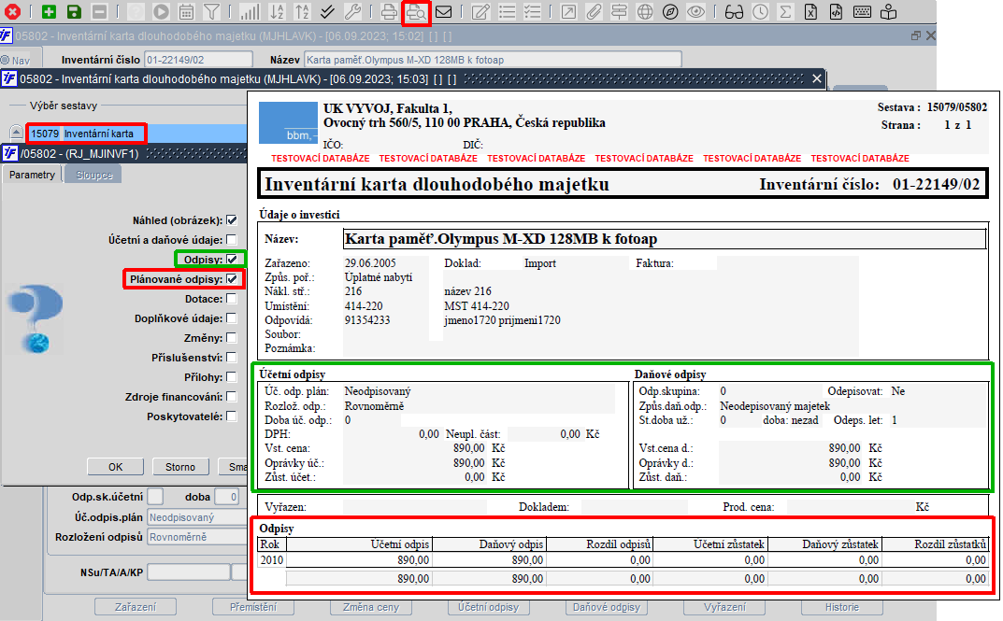Uncheck the Plánované odpisy checkbox
Screen dimensions: 1003x621
coord(231,279)
